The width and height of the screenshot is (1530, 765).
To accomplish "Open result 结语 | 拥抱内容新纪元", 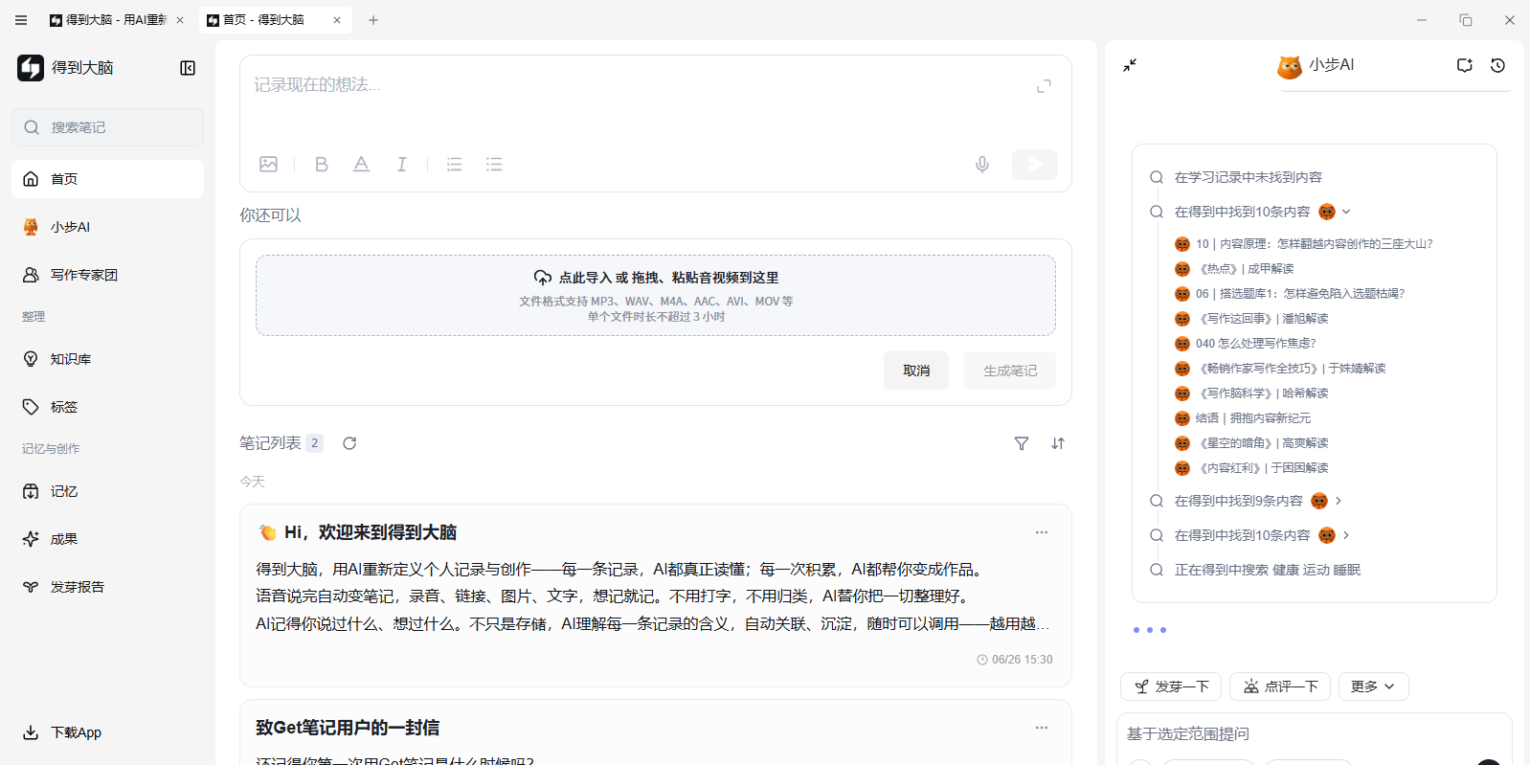I will click(1243, 418).
